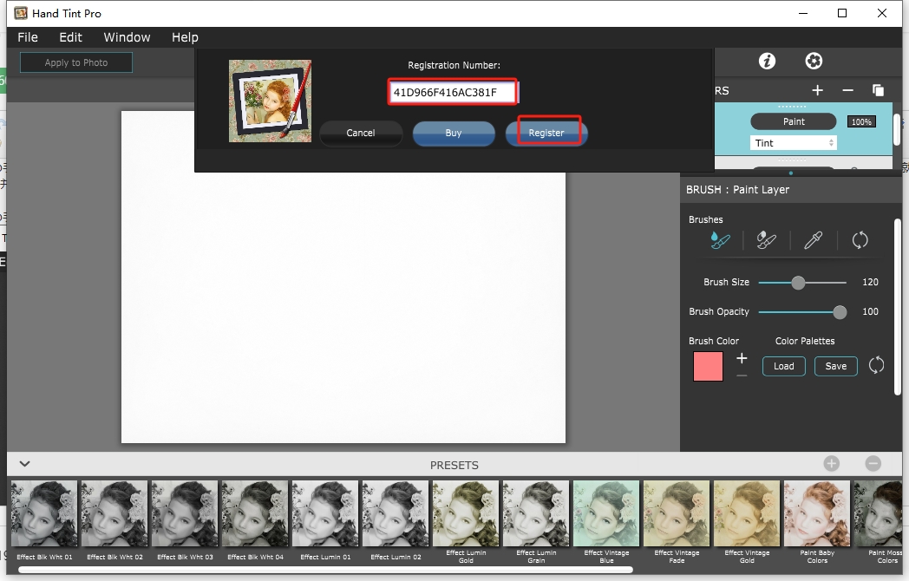Click the presets horizontal scrollbar
909x581 pixels.
click(325, 570)
